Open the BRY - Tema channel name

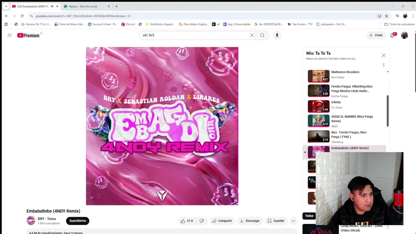[47, 219]
